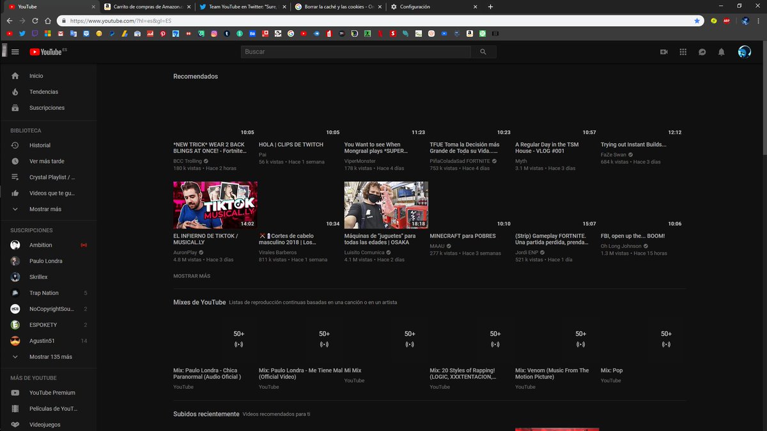Open HOLA | CLIPS DE TWITCH video
Screen dimensions: 767x431
click(x=291, y=144)
